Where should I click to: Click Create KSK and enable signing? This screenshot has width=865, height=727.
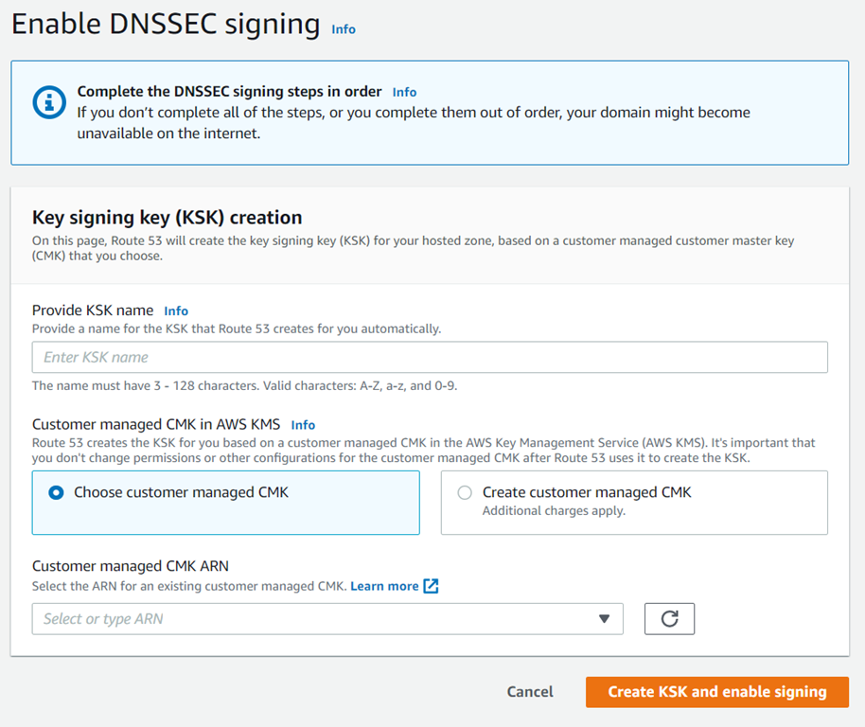716,692
